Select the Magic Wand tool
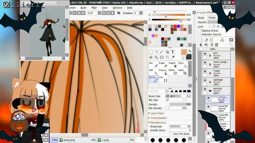This screenshot has height=143, width=255. [161, 52]
